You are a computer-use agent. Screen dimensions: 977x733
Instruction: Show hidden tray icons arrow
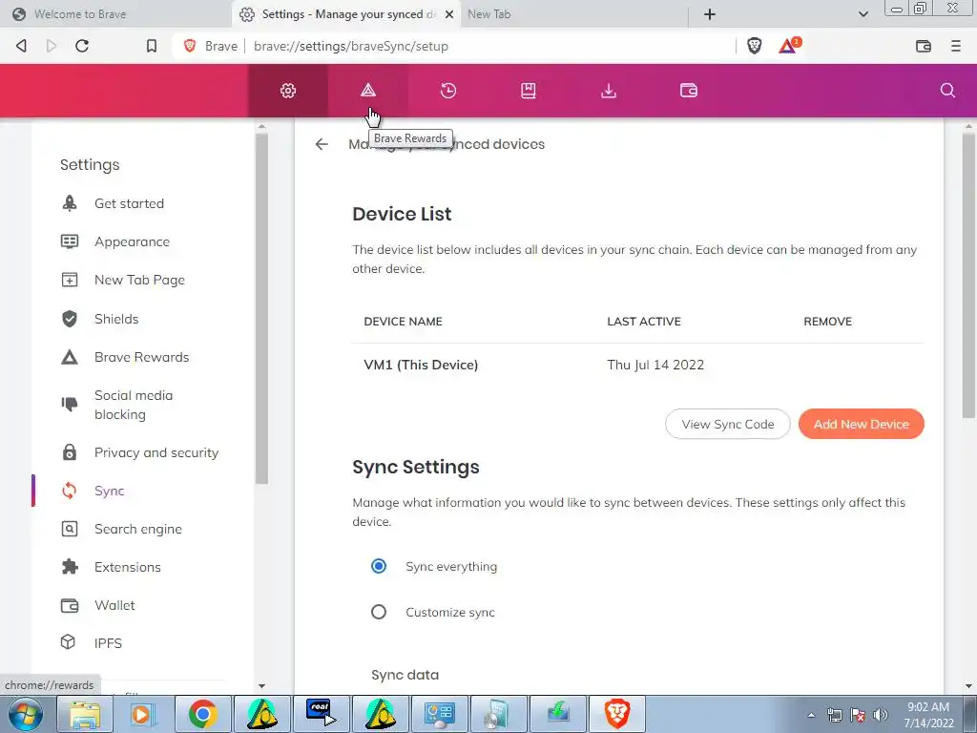(x=811, y=715)
